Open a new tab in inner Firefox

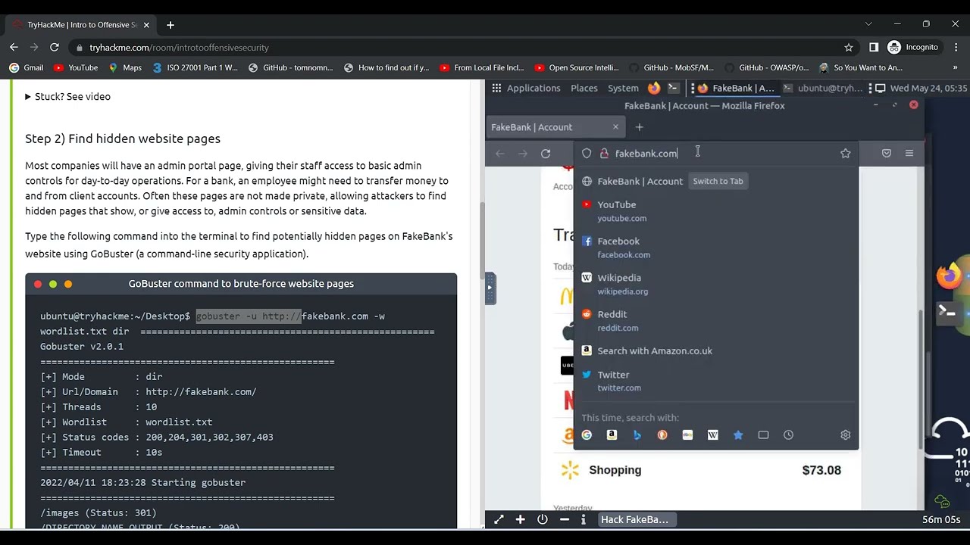pyautogui.click(x=640, y=127)
